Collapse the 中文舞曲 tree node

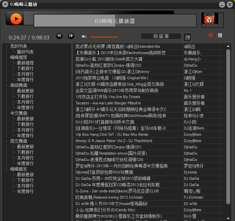pyautogui.click(x=7, y=113)
